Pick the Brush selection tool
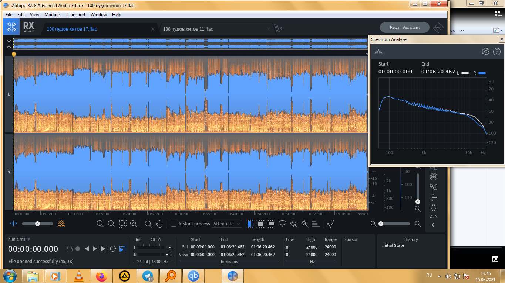 click(x=294, y=224)
